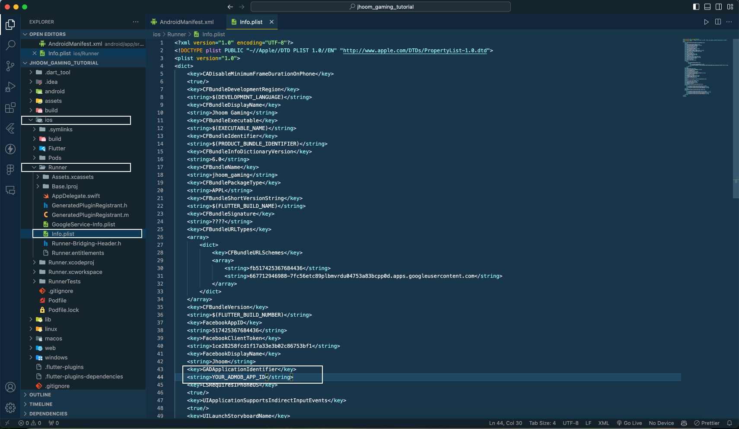Go back with the navigation arrow
The image size is (739, 429).
[x=230, y=7]
